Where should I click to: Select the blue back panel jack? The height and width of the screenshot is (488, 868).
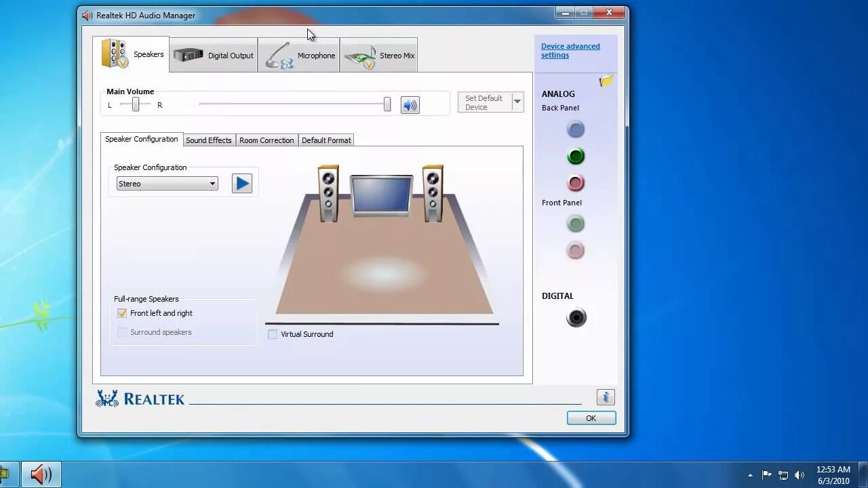point(576,129)
